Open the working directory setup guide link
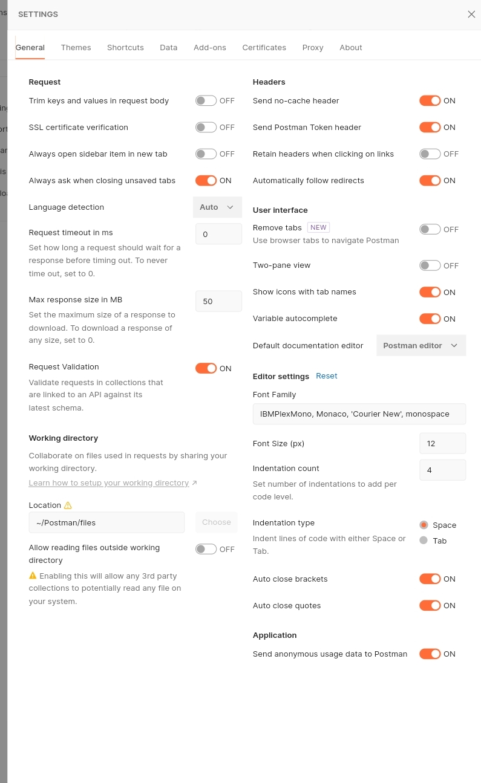This screenshot has height=783, width=481. click(x=108, y=482)
